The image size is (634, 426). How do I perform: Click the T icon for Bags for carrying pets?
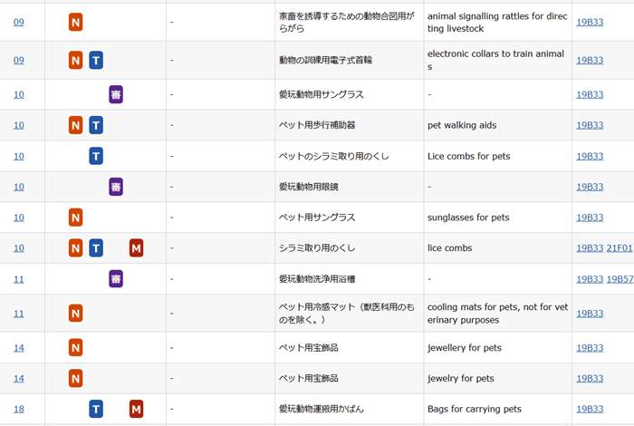(96, 410)
